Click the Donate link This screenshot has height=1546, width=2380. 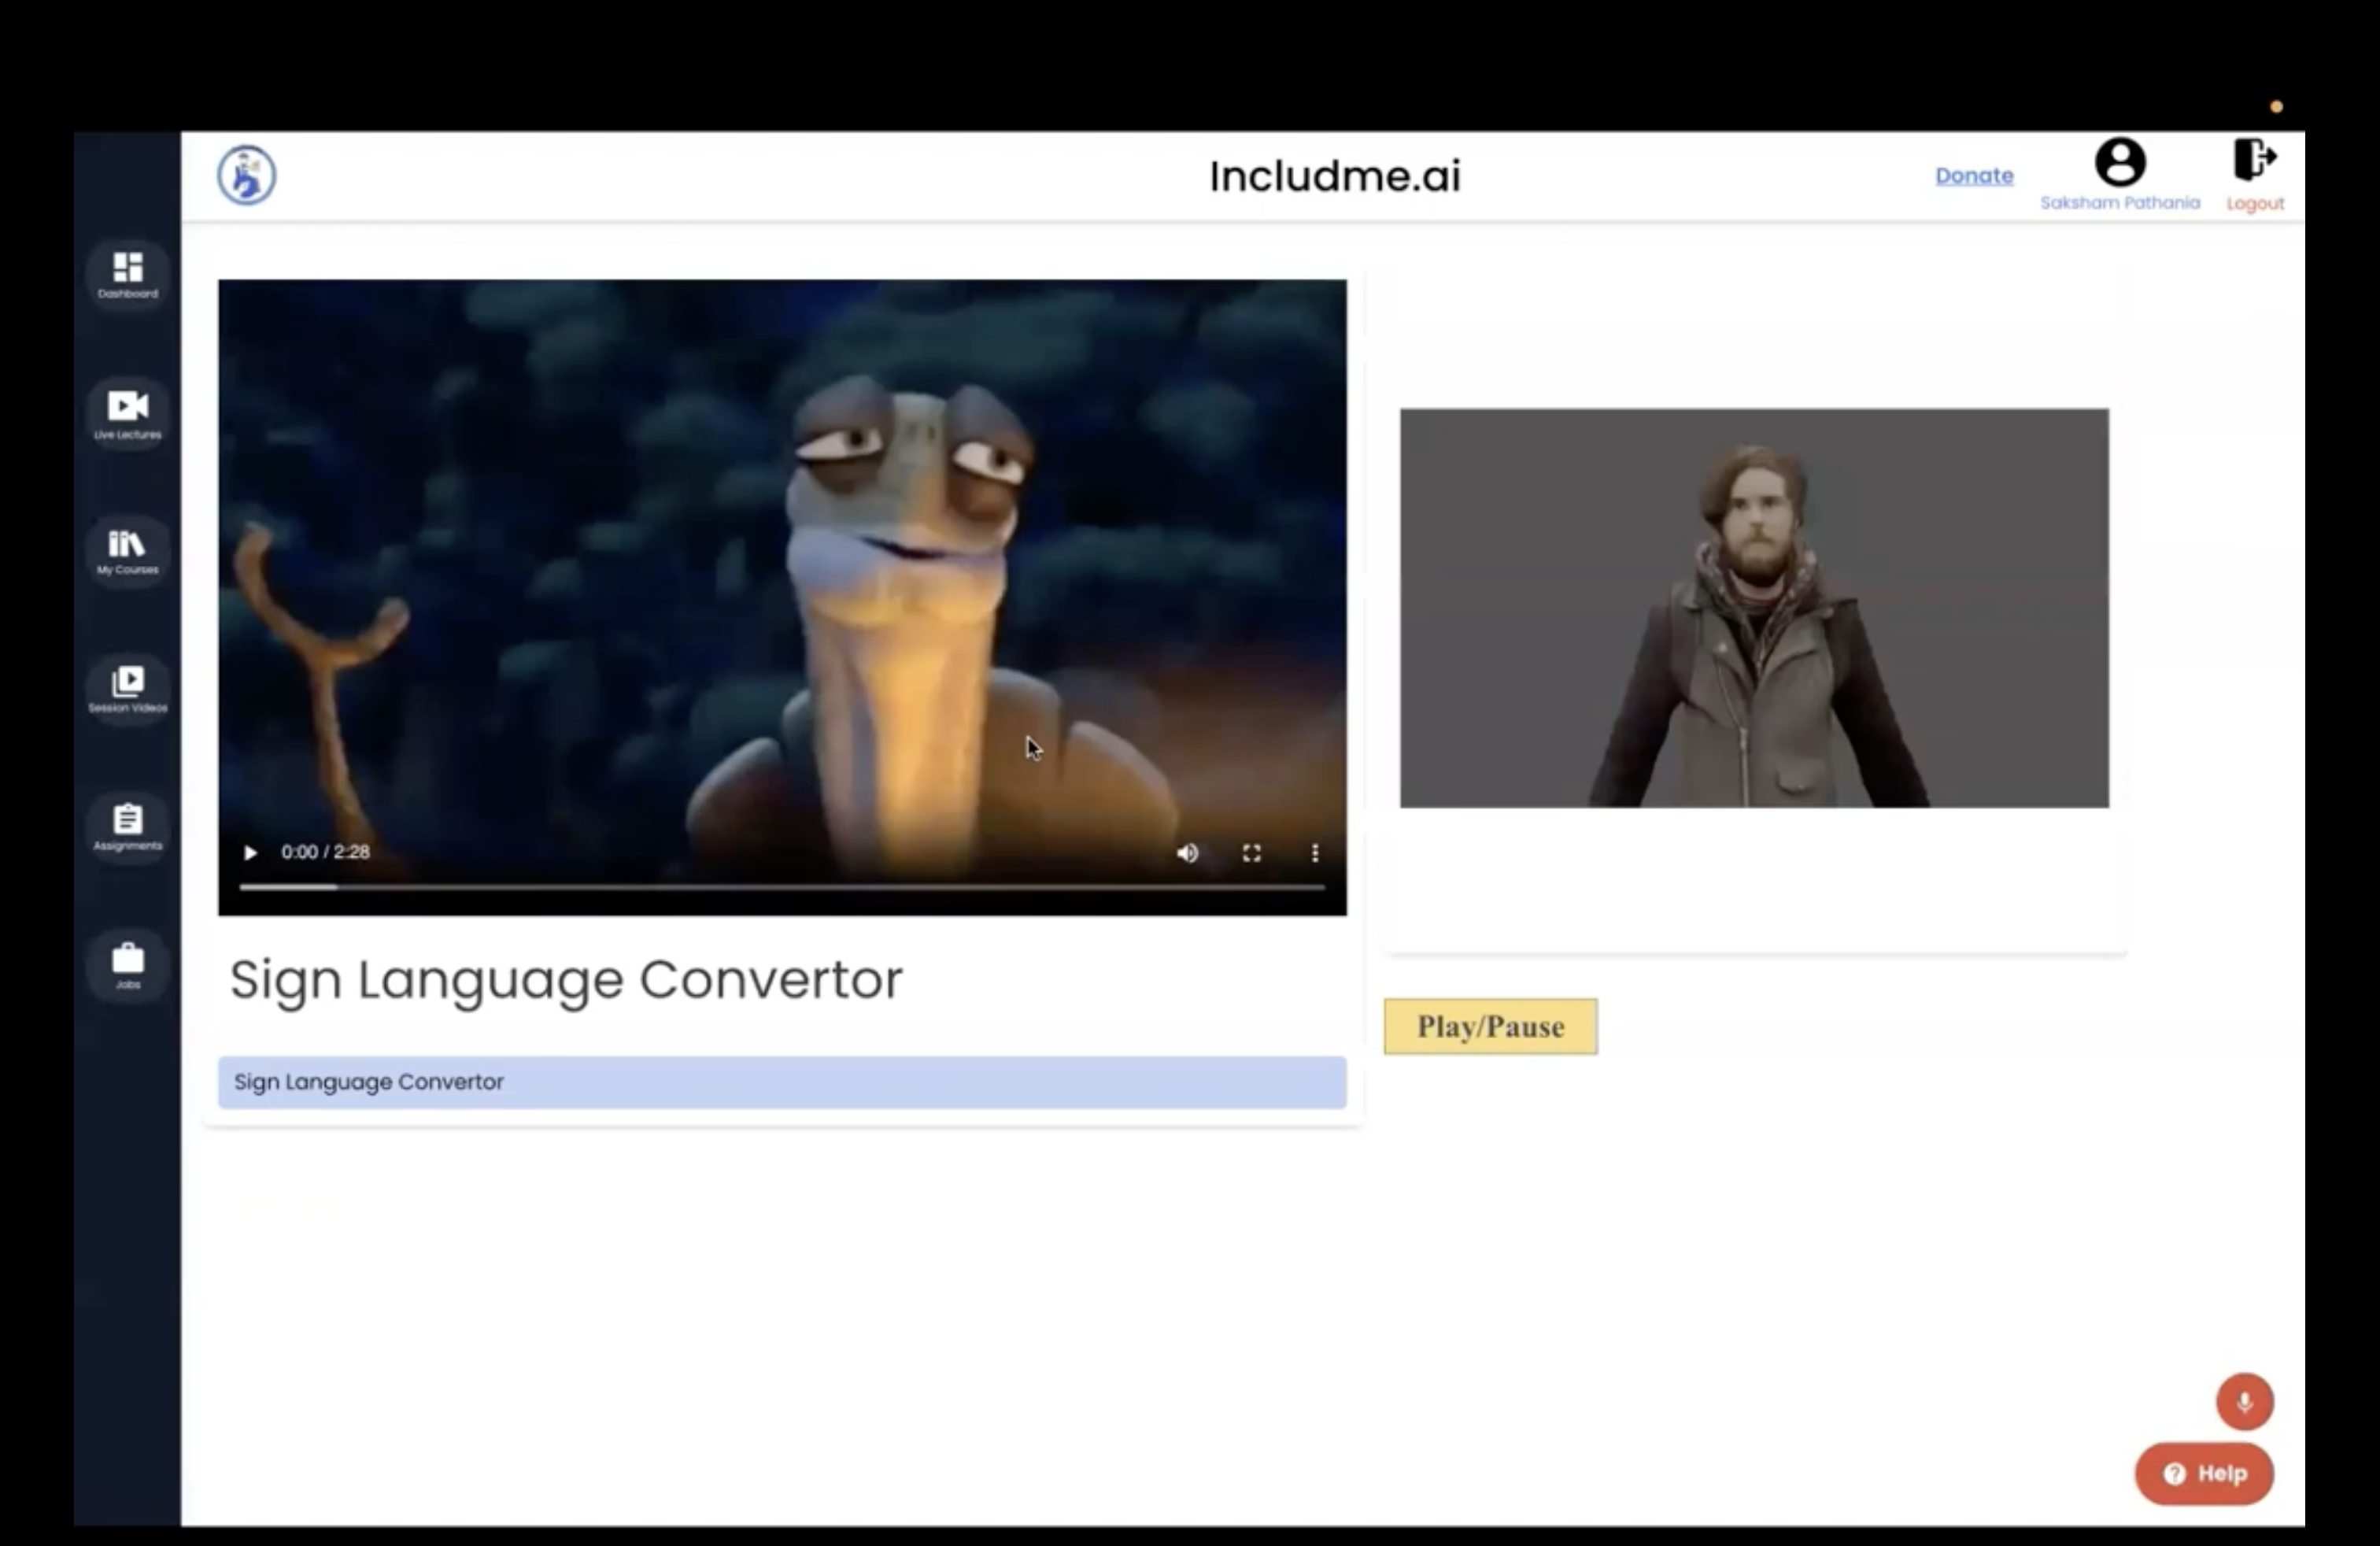[1974, 176]
